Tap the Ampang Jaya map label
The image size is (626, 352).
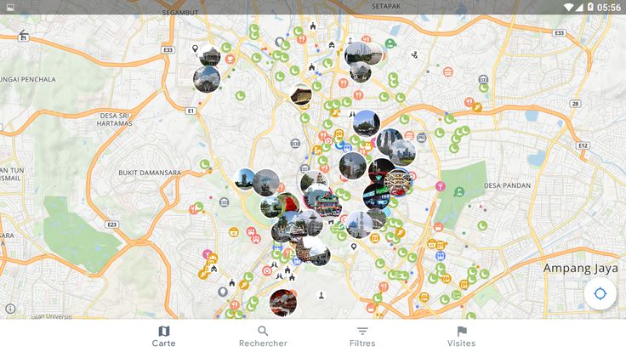[580, 269]
